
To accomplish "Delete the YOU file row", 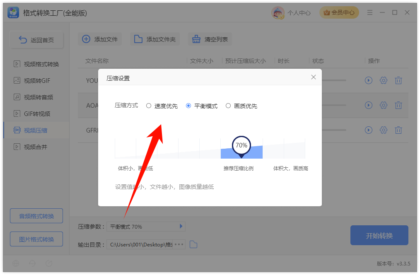I will tap(398, 80).
